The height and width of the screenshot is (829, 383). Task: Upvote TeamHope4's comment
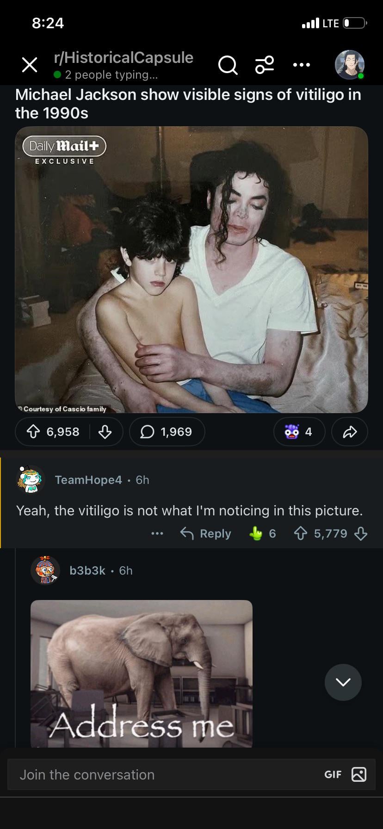tap(301, 534)
